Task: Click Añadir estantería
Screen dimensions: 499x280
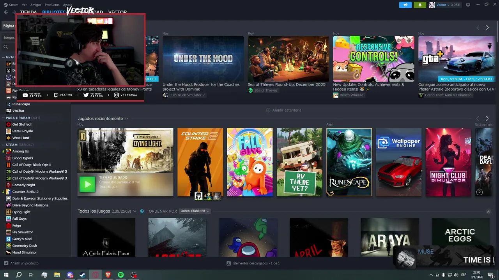Action: pyautogui.click(x=287, y=110)
